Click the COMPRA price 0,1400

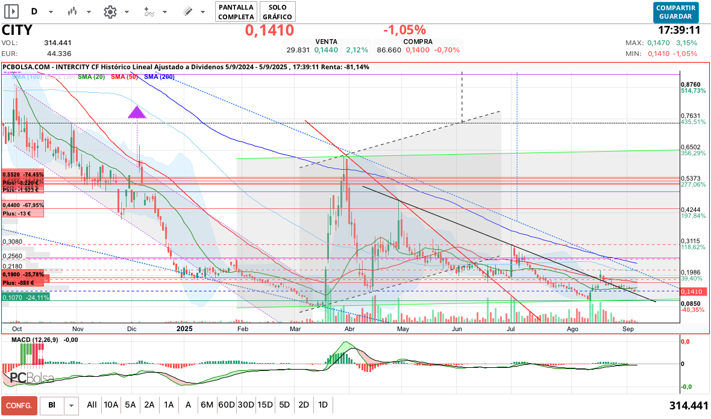(x=418, y=50)
